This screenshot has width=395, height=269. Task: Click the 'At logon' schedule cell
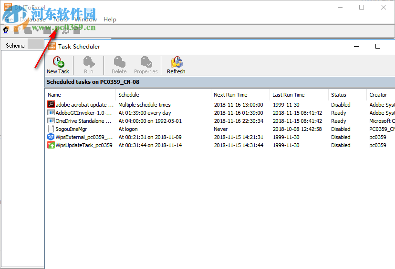(128, 129)
